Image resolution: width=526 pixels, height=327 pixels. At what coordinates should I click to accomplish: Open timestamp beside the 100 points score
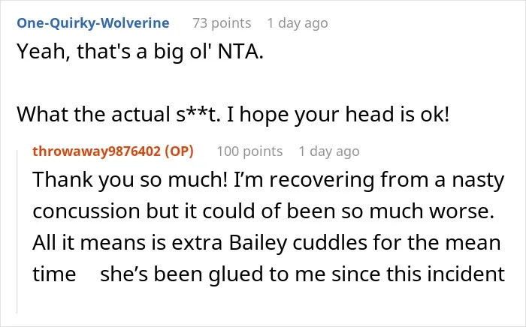point(329,151)
